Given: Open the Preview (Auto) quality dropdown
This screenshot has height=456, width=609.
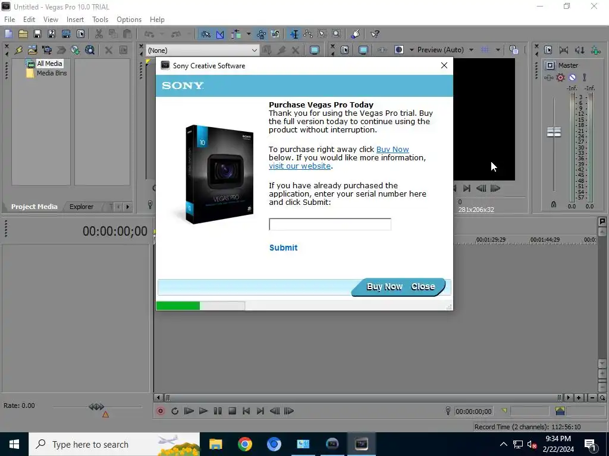Looking at the screenshot, I should pyautogui.click(x=445, y=50).
